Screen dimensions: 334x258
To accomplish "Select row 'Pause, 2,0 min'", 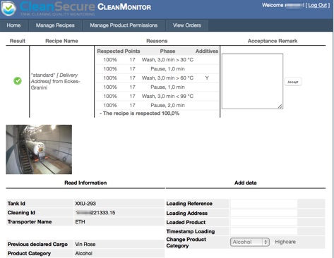I will click(157, 105).
